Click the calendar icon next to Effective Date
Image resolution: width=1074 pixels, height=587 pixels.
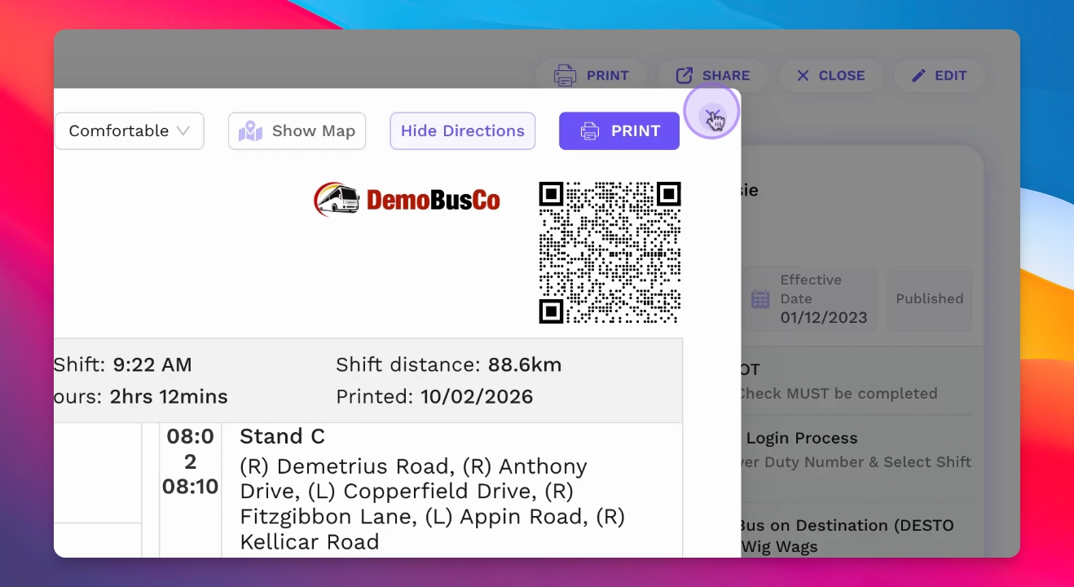(x=760, y=299)
